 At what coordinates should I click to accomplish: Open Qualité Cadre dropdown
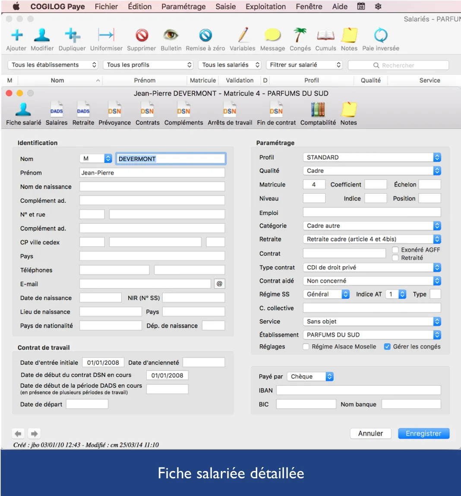point(372,171)
